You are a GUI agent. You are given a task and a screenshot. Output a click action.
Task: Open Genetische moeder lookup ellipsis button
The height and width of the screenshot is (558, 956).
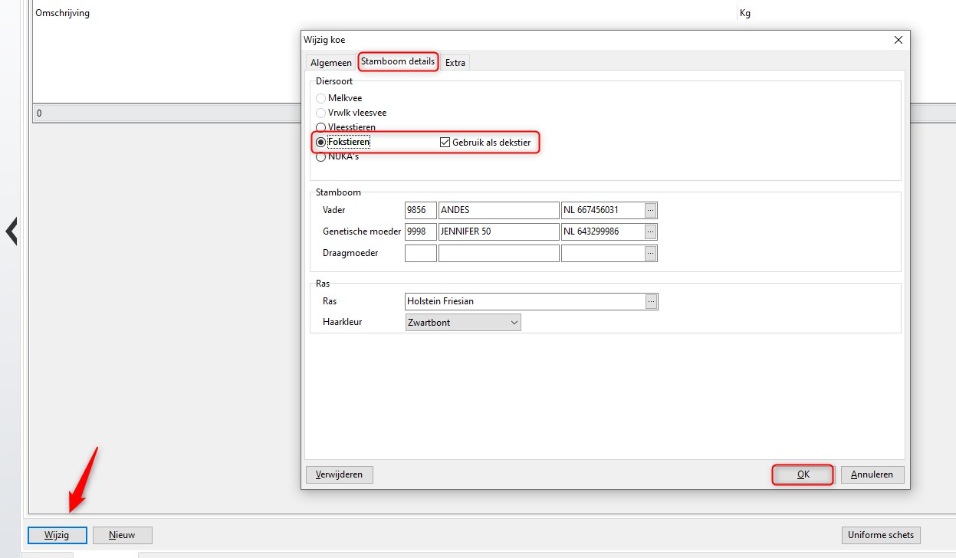pyautogui.click(x=651, y=231)
